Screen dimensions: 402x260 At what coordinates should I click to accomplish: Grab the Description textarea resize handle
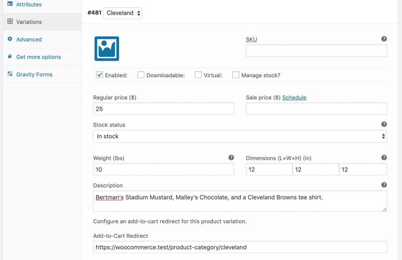[x=384, y=209]
